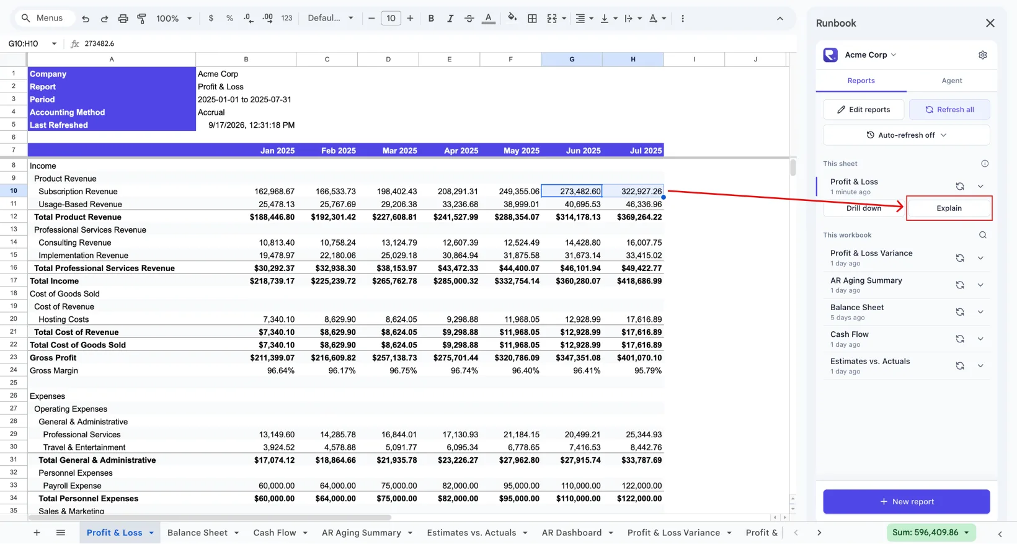Switch to the Agent tab in Runbook
This screenshot has height=544, width=1017.
tap(952, 81)
